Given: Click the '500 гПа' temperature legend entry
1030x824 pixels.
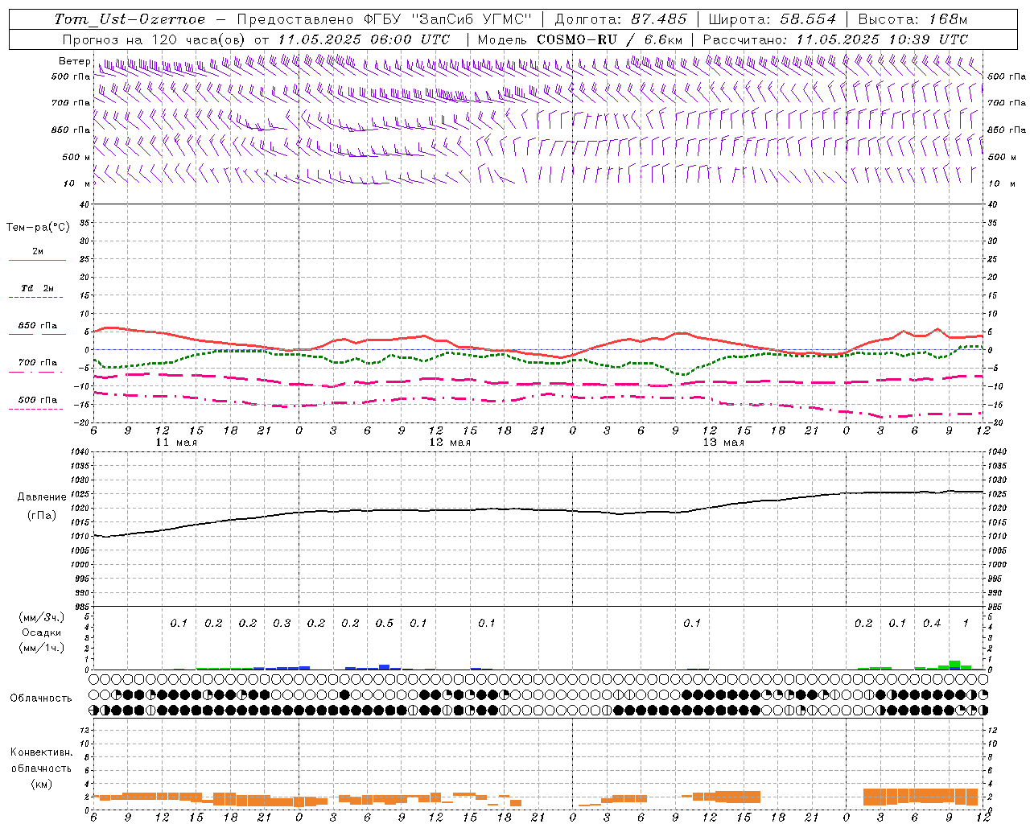Looking at the screenshot, I should [x=38, y=400].
